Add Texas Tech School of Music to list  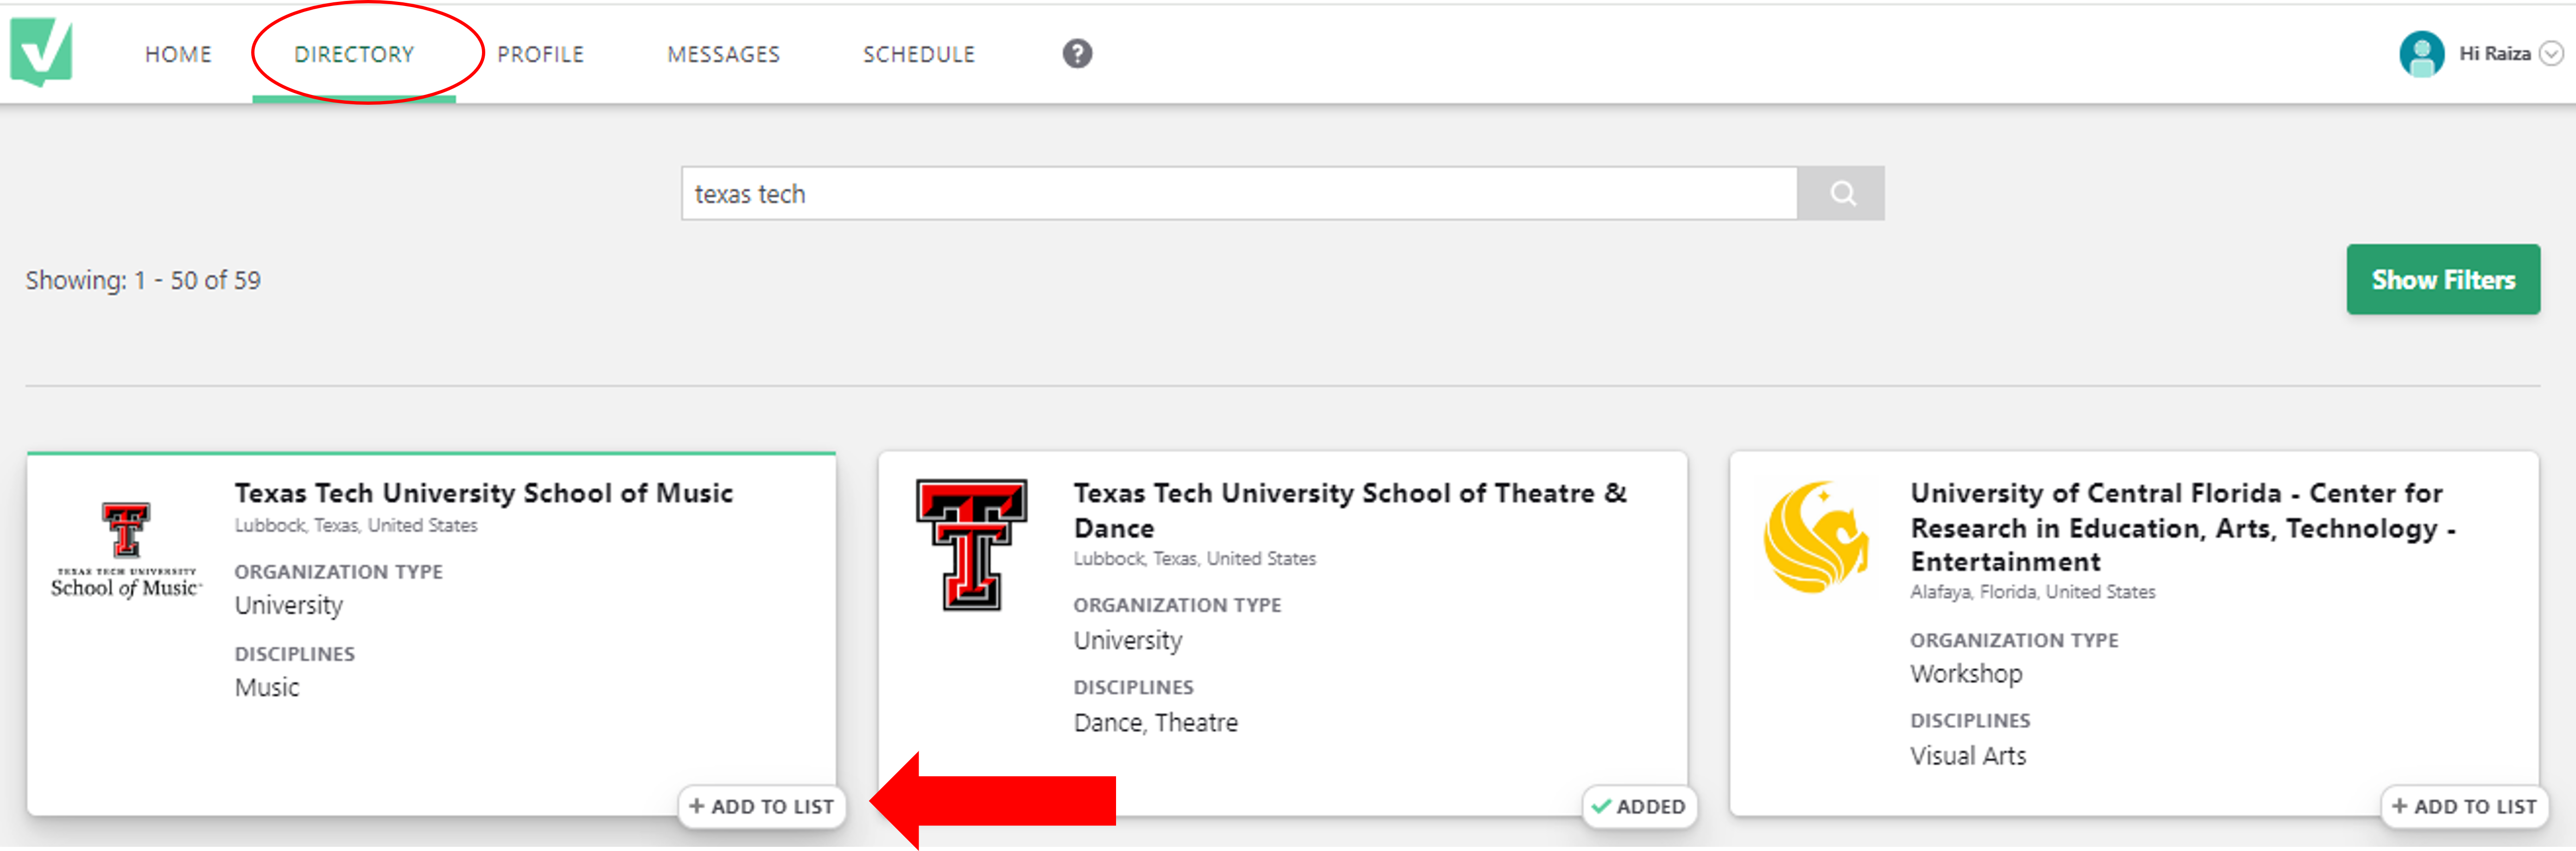click(762, 807)
